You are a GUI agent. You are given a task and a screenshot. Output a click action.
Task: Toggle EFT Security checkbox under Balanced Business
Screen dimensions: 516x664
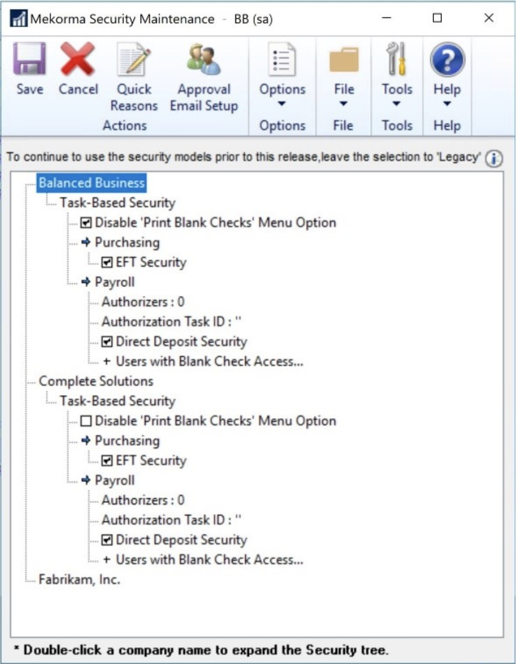pos(107,262)
